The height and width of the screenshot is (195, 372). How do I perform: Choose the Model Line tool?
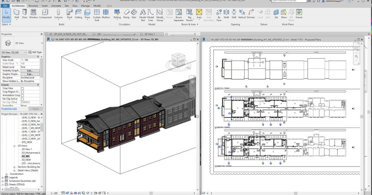[151, 15]
